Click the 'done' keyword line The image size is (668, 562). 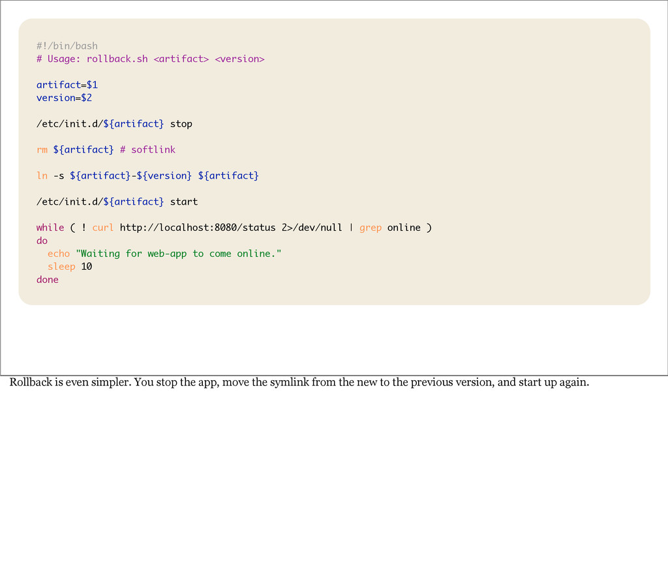click(47, 280)
